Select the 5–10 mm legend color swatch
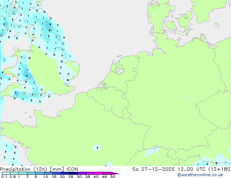 (40, 173)
